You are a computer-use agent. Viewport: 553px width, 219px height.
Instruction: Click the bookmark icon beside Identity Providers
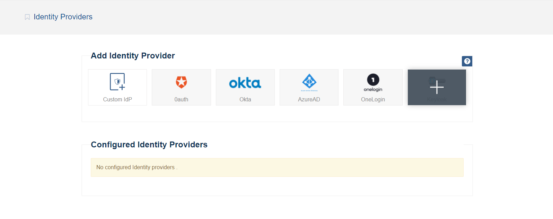[27, 17]
